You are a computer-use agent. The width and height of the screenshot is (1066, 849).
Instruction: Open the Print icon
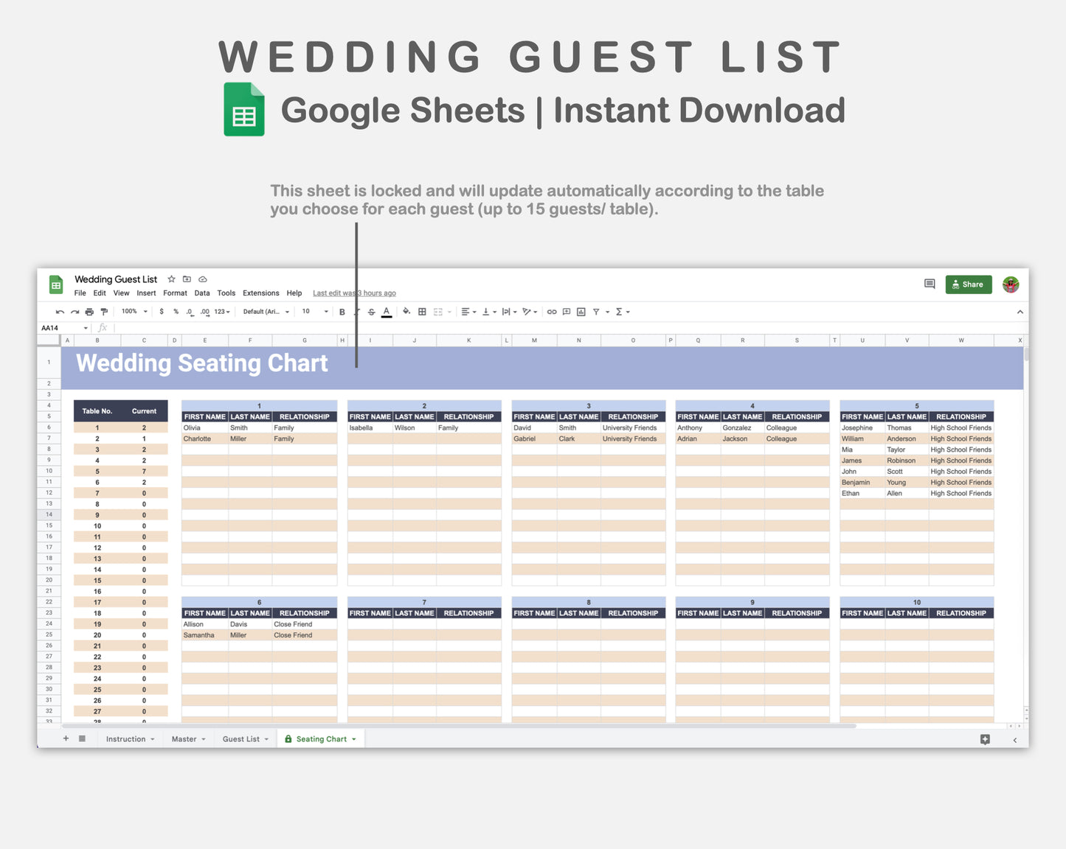point(89,311)
